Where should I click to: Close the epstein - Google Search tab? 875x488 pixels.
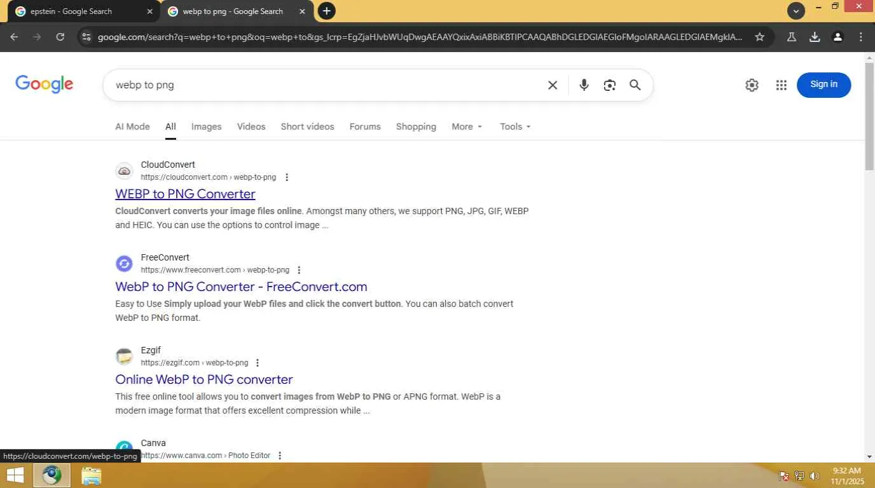[150, 11]
